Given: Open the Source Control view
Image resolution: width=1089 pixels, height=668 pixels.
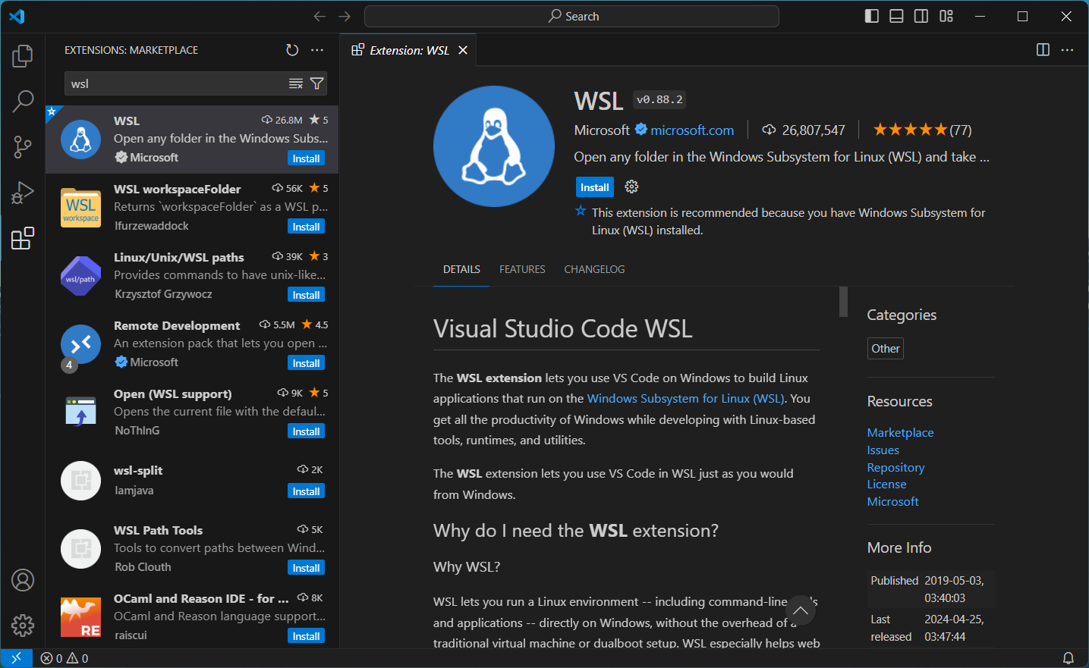Looking at the screenshot, I should pos(23,147).
